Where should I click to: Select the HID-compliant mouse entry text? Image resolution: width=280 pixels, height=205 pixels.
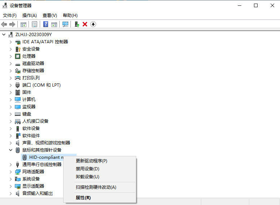click(47, 157)
